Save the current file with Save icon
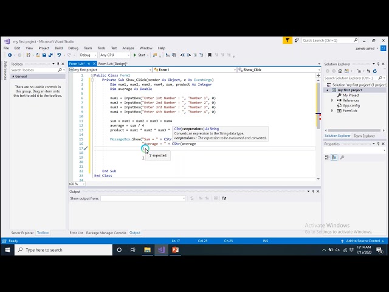 (44, 55)
